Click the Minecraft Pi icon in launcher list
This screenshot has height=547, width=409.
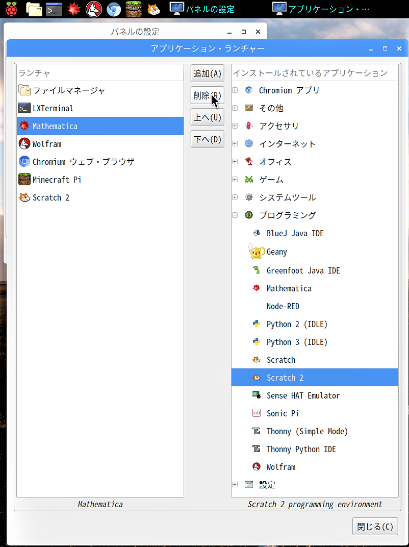pyautogui.click(x=24, y=179)
